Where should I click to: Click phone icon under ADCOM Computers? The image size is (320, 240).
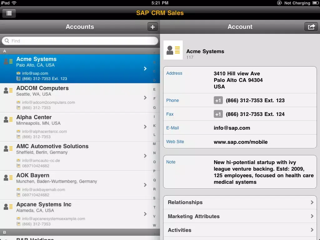tap(18, 107)
